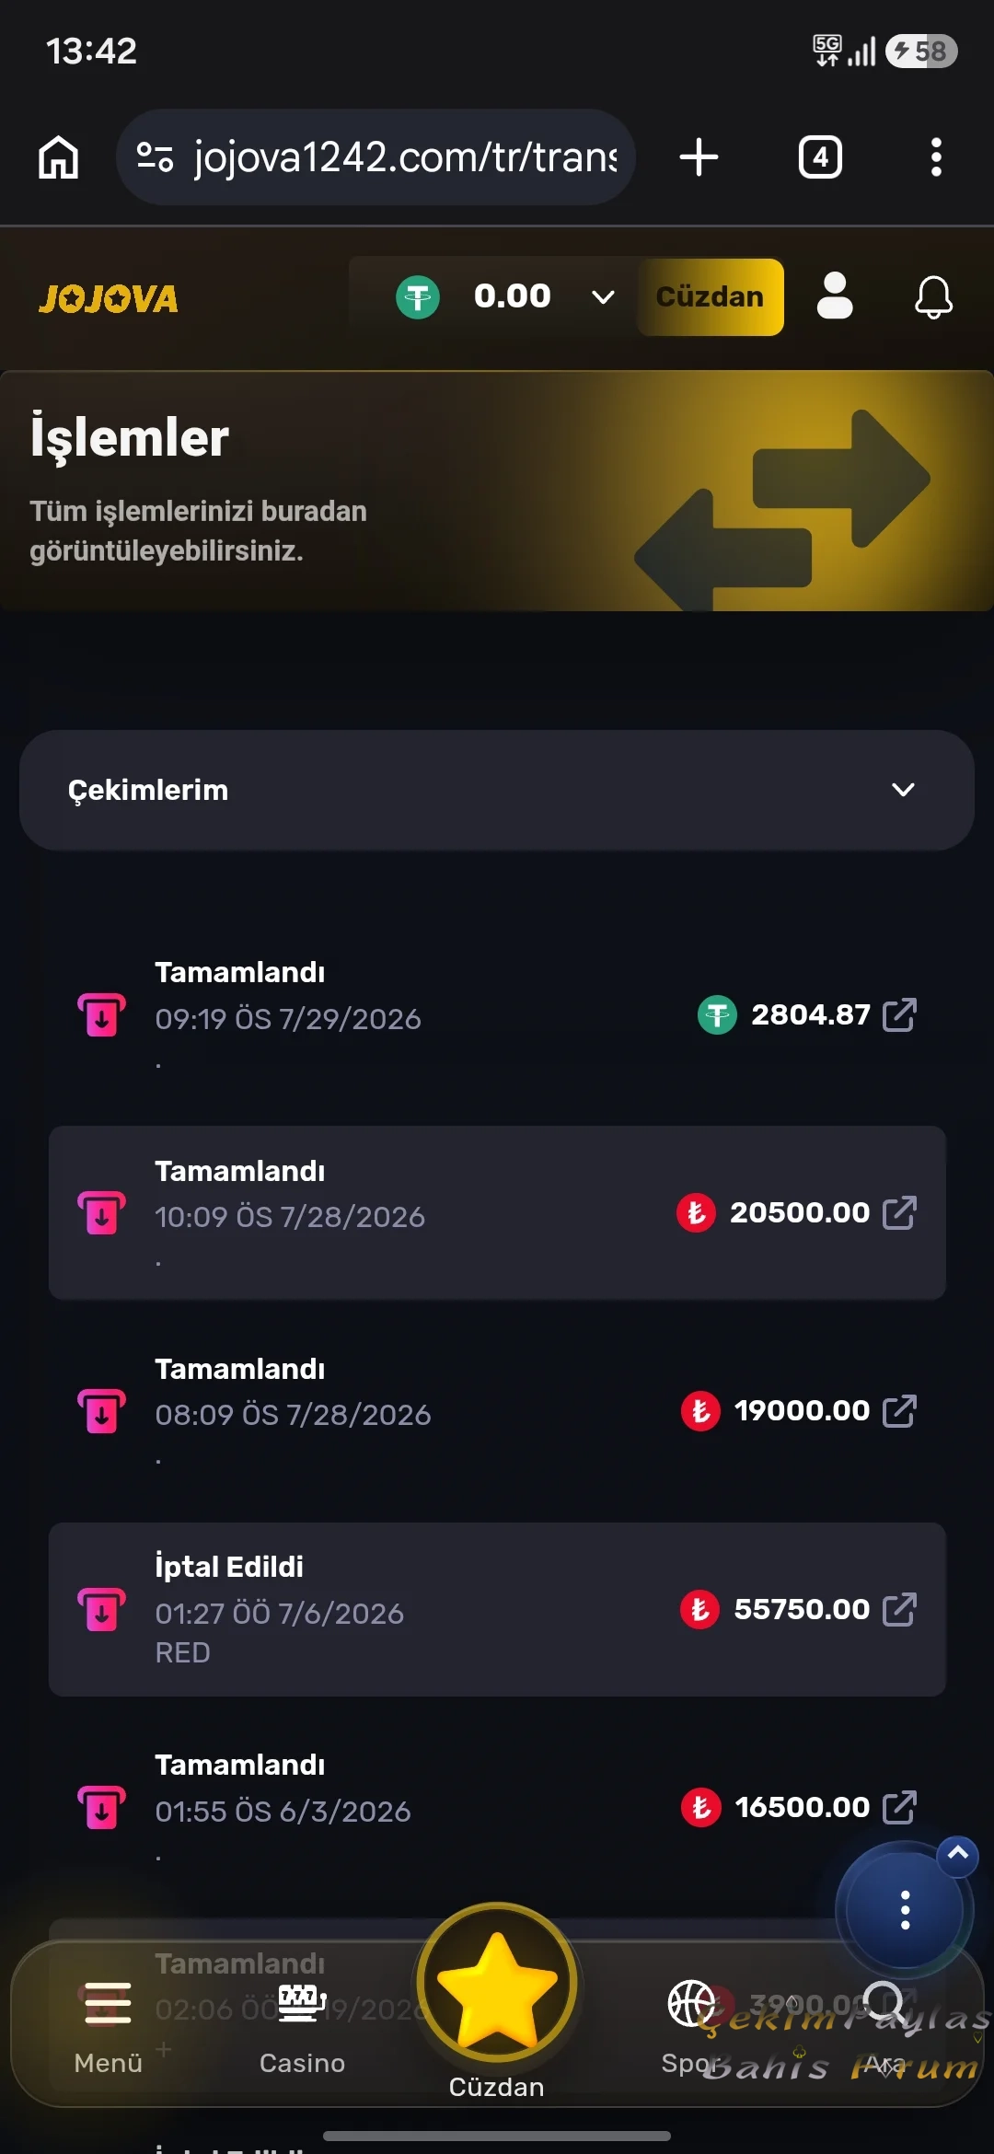
Task: Collapse the floating widget with up chevron
Action: click(958, 1853)
